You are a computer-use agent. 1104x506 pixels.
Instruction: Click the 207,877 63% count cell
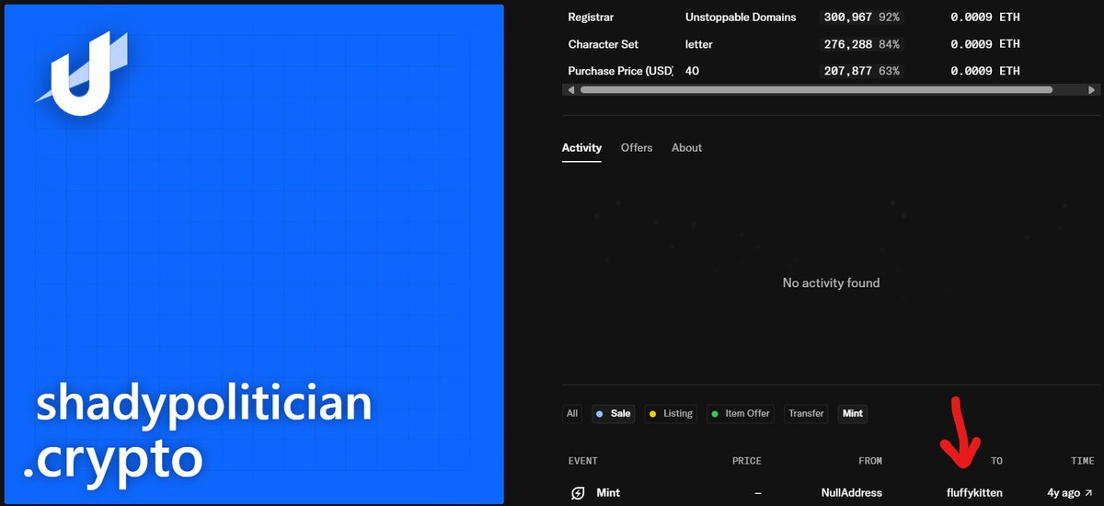pyautogui.click(x=860, y=71)
